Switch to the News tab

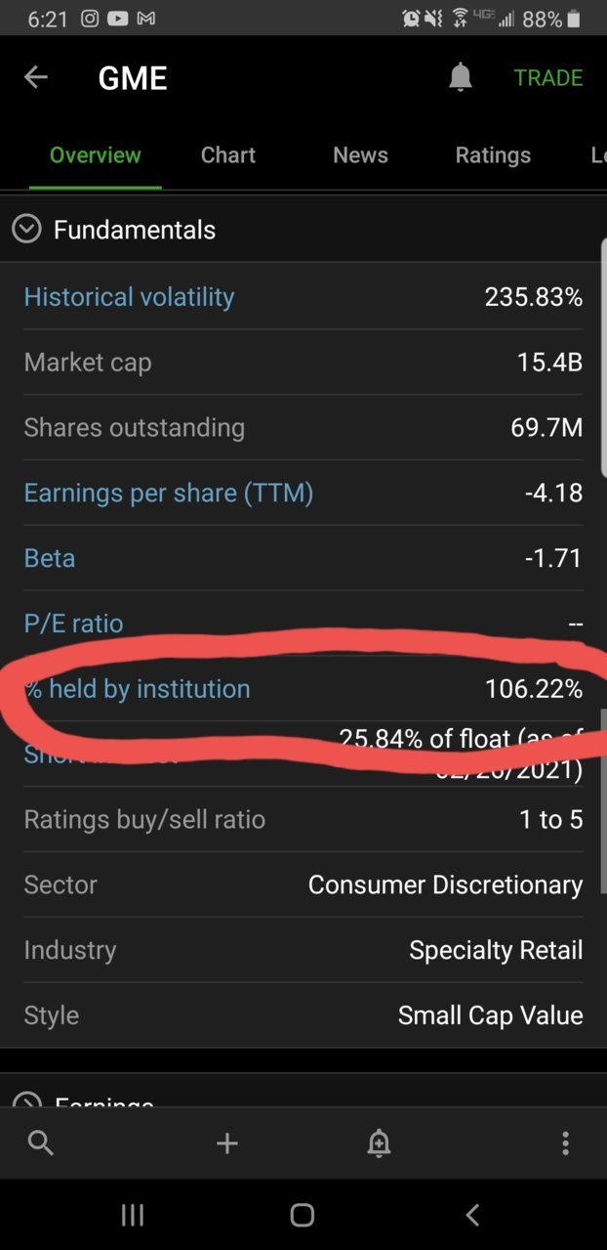coord(360,155)
